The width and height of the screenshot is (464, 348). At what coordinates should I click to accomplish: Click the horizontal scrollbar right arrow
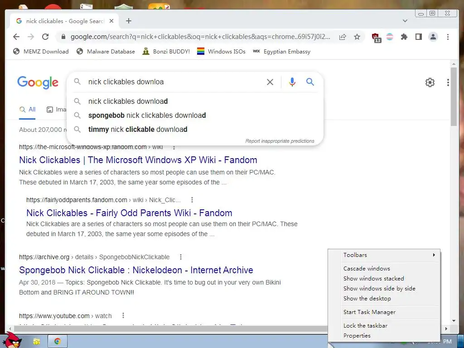pyautogui.click(x=446, y=329)
